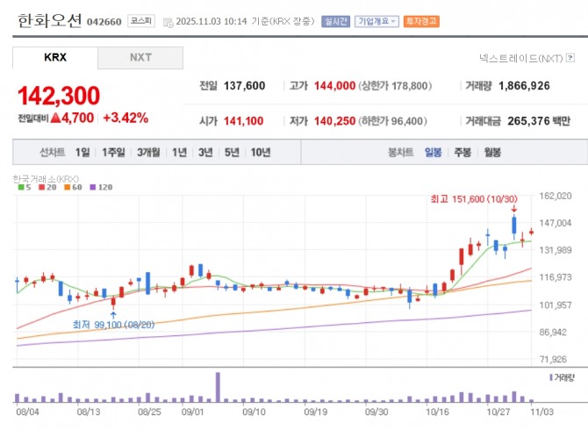Show the 1주일 line chart
The height and width of the screenshot is (430, 588).
113,152
